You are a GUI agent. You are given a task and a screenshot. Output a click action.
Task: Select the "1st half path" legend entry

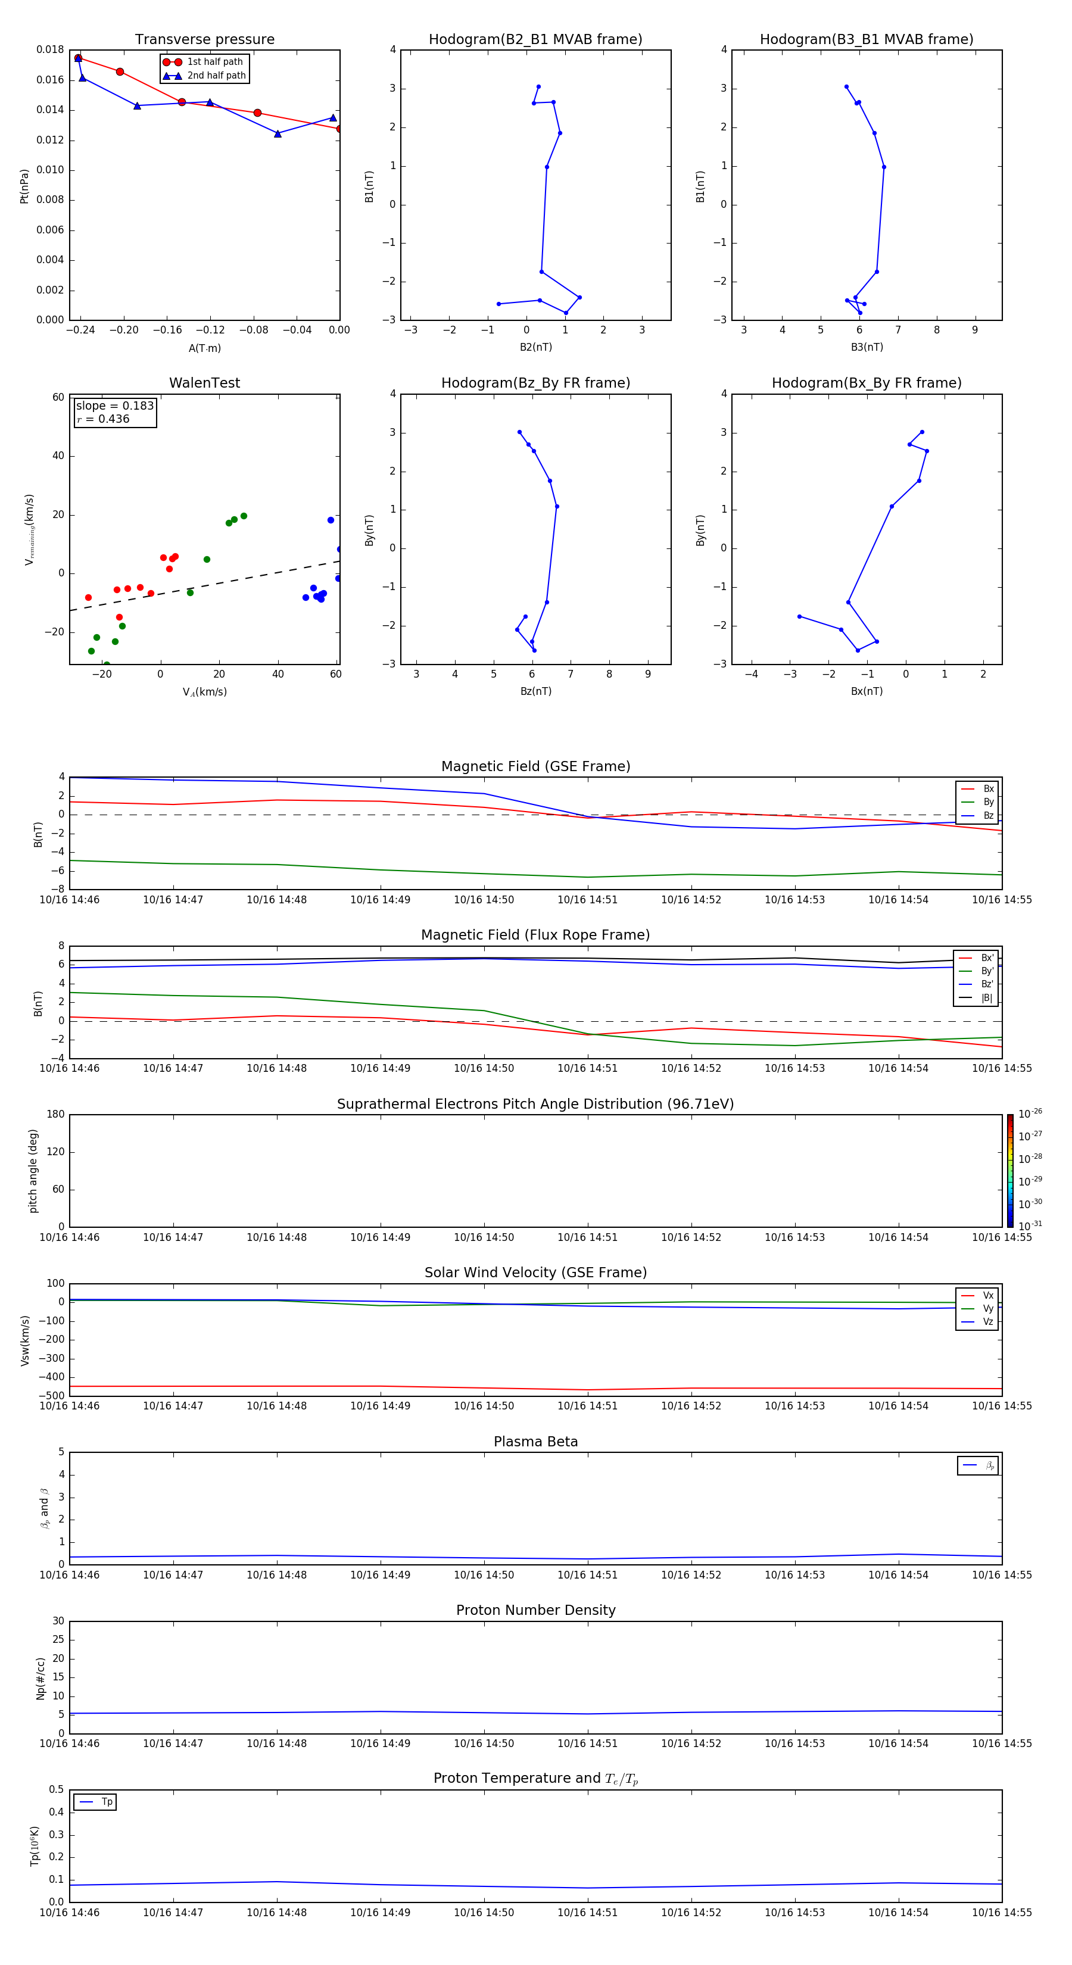pos(204,62)
